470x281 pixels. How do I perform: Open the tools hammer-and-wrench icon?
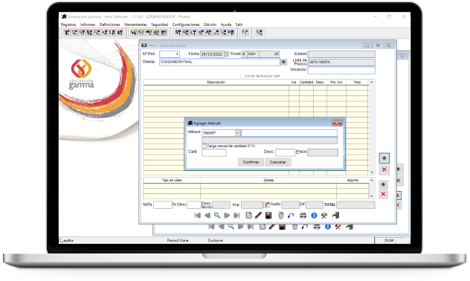click(x=324, y=216)
